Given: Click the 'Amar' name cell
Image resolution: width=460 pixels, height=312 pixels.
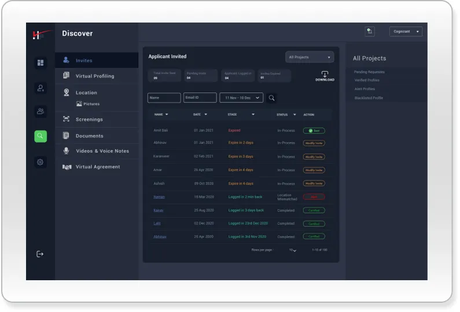Looking at the screenshot, I should point(157,170).
